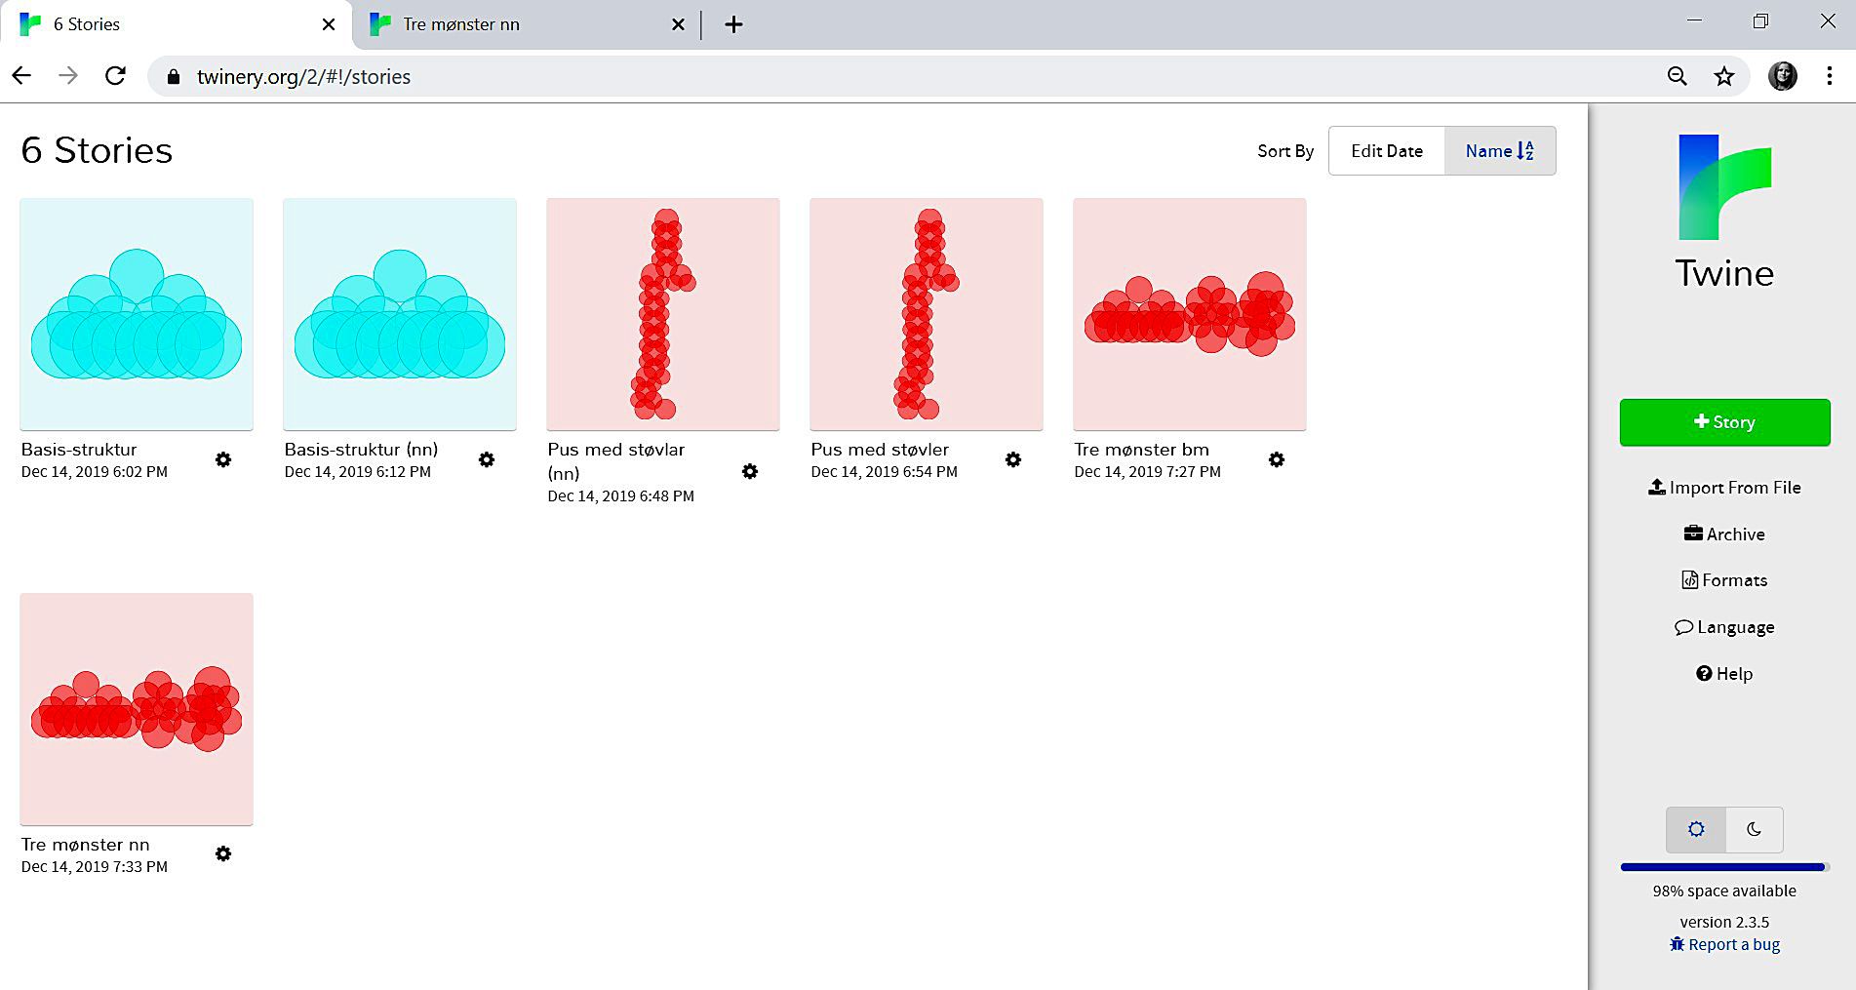Image resolution: width=1856 pixels, height=990 pixels.
Task: Open gear menu for Basis-struktur story
Action: (223, 459)
